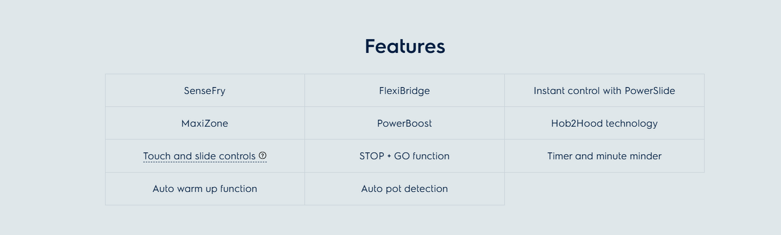Click the Hob2Hood technology cell

click(x=604, y=123)
